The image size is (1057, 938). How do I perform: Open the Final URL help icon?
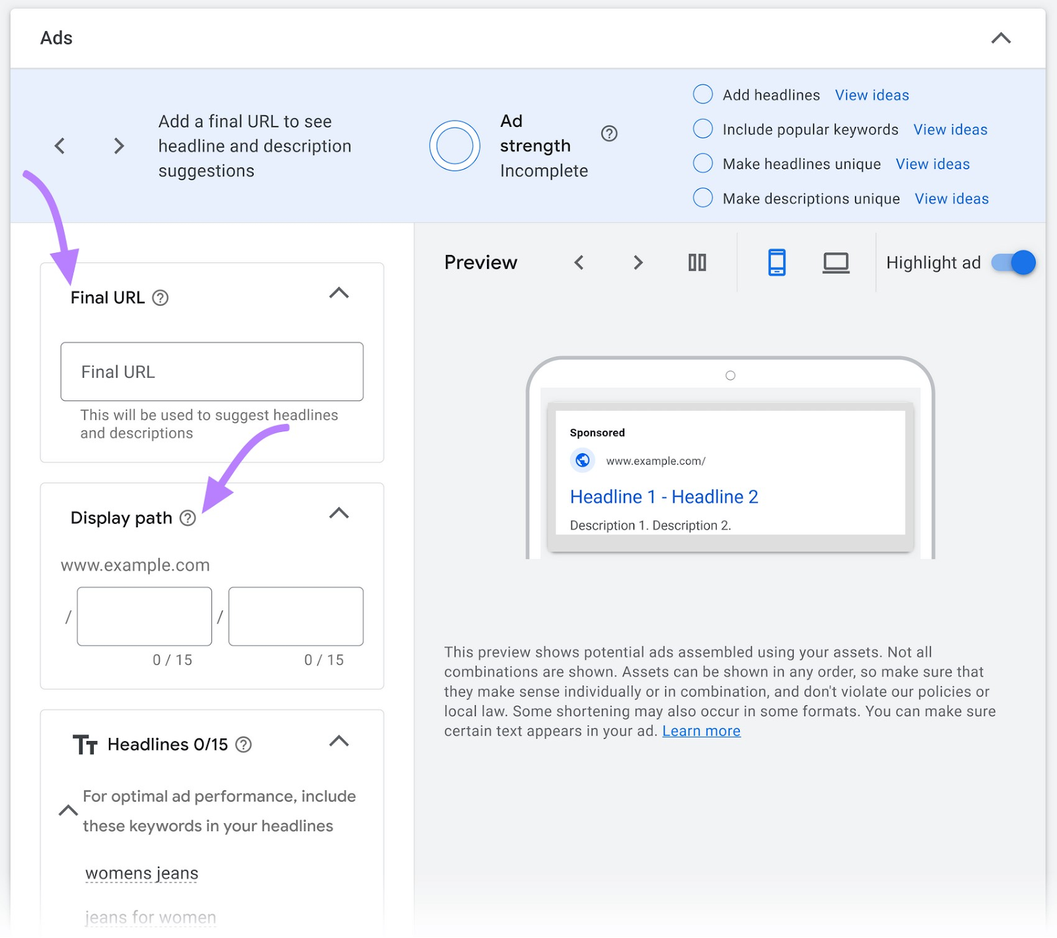(161, 298)
